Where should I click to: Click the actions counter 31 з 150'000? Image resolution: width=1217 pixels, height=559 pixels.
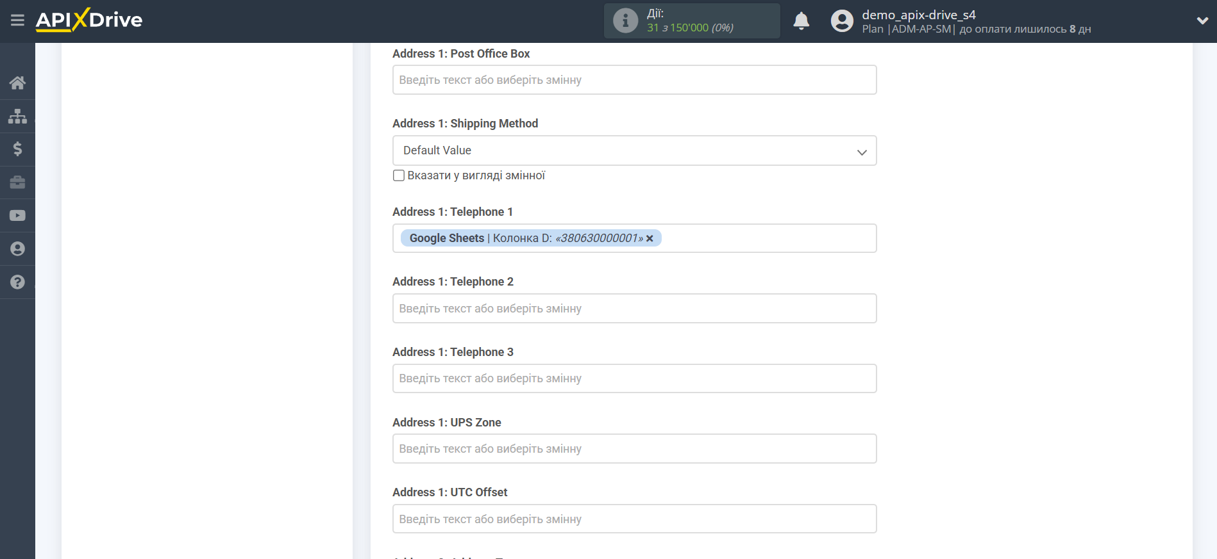pos(690,28)
